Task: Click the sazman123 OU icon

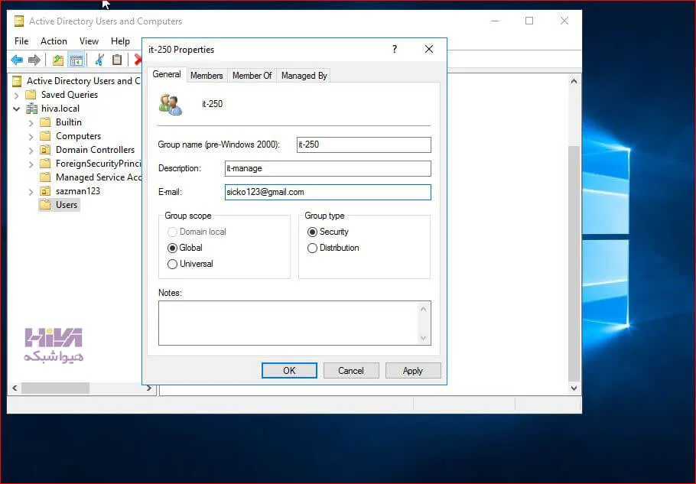Action: pos(45,190)
